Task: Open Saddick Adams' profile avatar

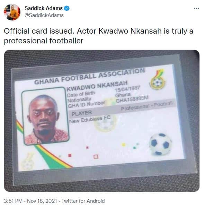Action: 12,12
